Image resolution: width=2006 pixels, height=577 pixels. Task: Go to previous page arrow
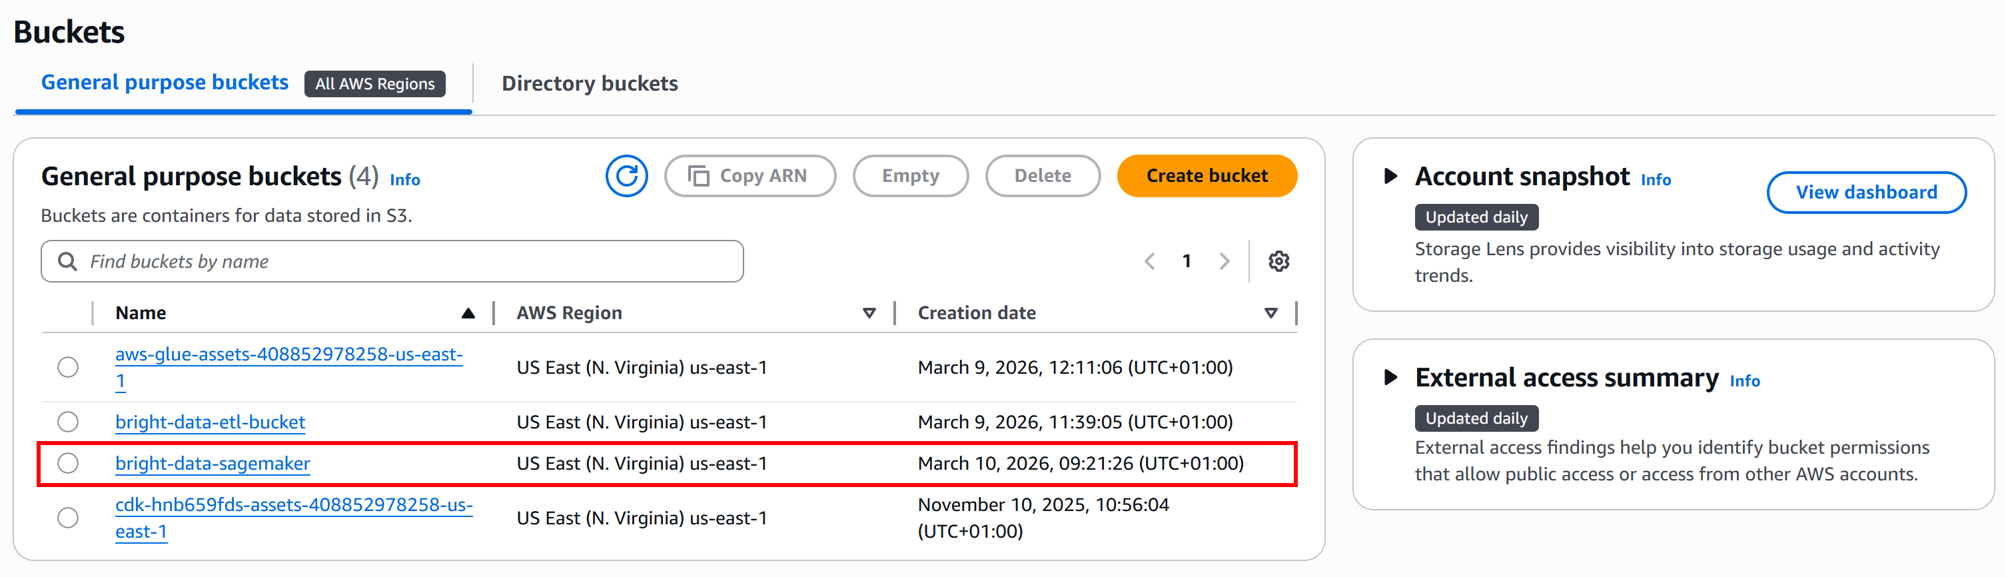pos(1149,261)
